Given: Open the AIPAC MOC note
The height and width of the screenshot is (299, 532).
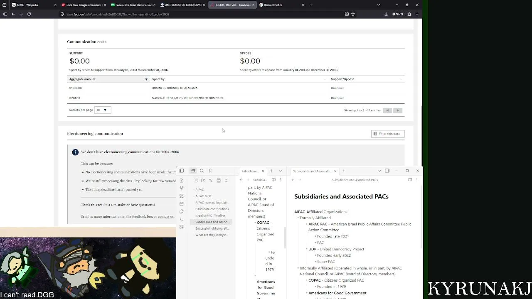Looking at the screenshot, I should click(204, 196).
